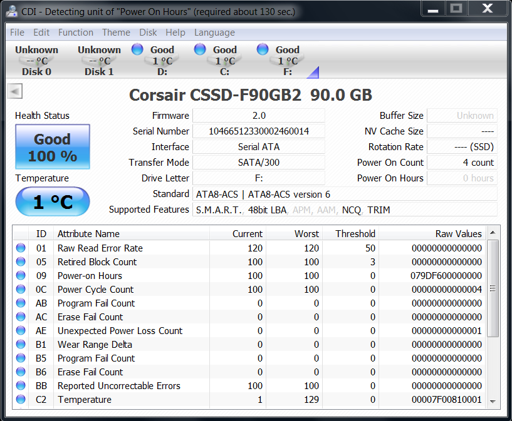Click the Attribute Name column header
Screen dimensions: 512x421
[x=88, y=234]
